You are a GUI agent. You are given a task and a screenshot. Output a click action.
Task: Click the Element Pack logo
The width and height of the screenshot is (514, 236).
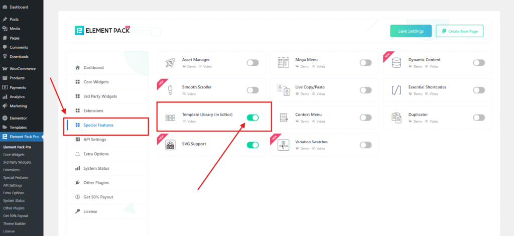(102, 31)
